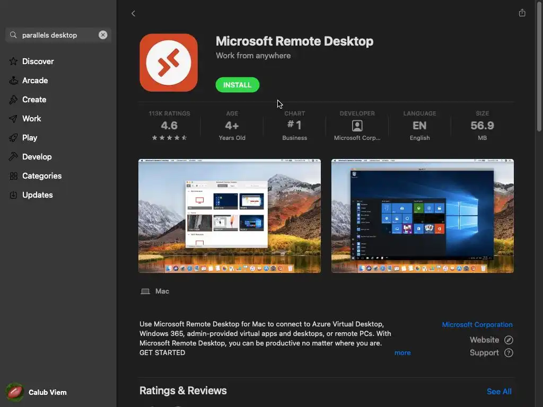Open Develop section label
543x407 pixels.
[37, 157]
